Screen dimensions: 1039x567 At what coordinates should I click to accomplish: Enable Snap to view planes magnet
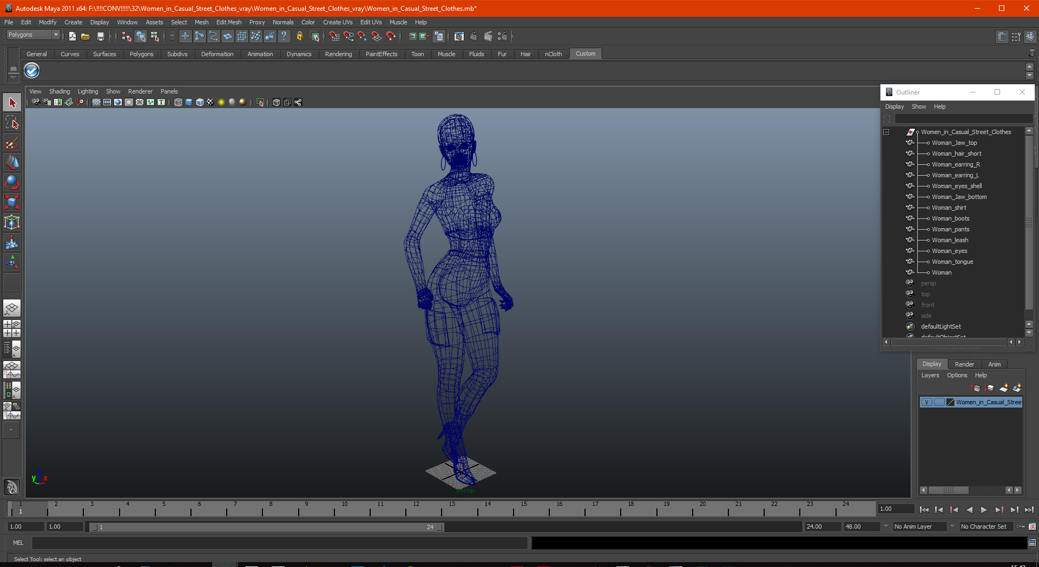(377, 36)
